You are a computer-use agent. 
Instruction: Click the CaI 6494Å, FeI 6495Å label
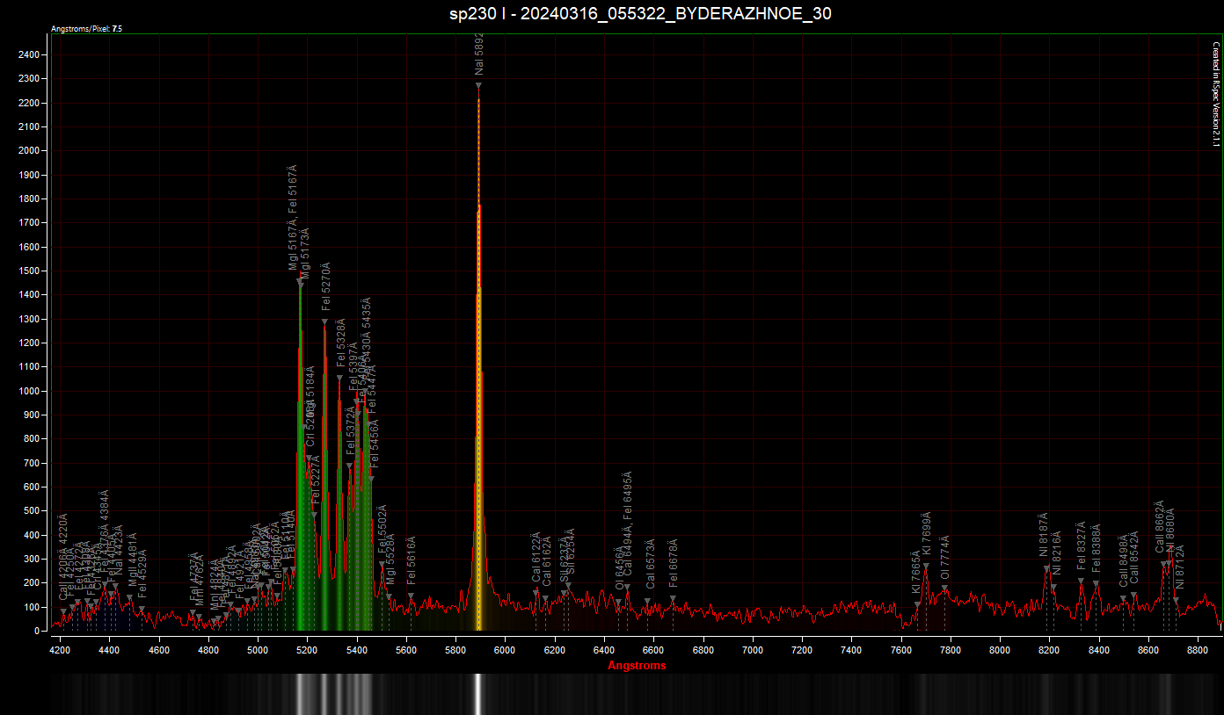coord(628,524)
